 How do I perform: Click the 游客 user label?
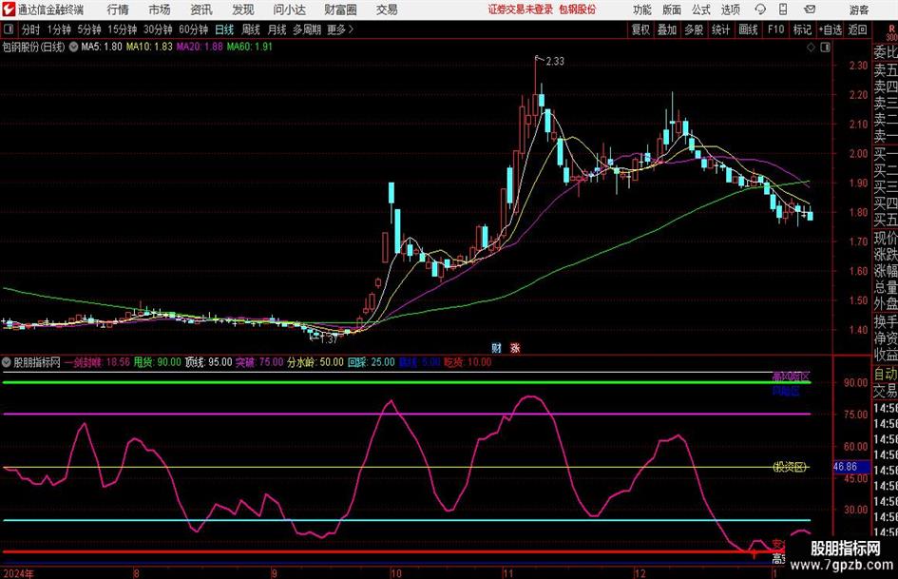[859, 10]
